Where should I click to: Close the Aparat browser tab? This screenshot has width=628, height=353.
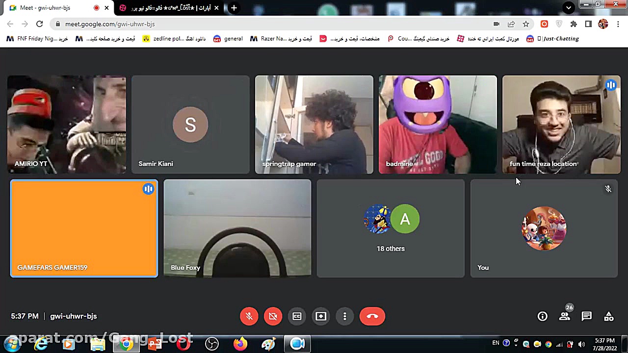click(x=216, y=8)
